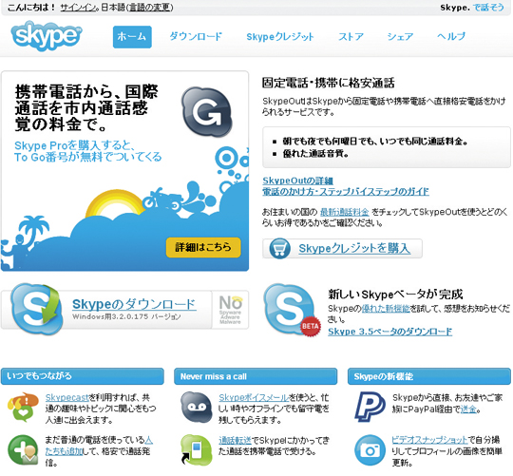Go to the Skypeクレジット tab
The height and width of the screenshot is (476, 513).
[x=280, y=37]
